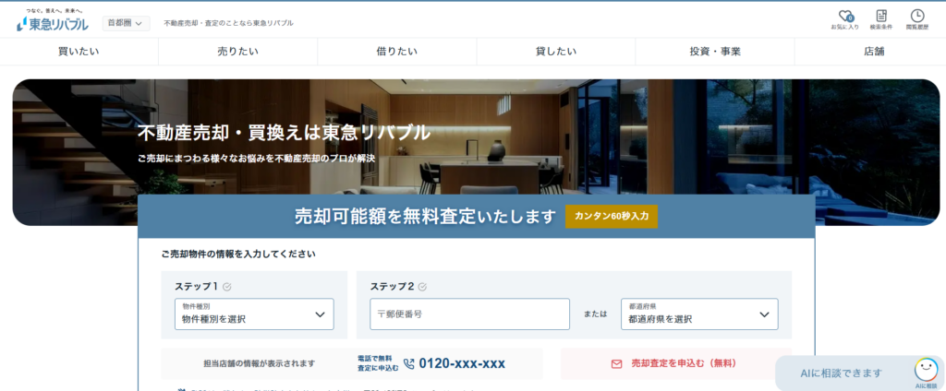Open the 投資・事業 menu
The height and width of the screenshot is (391, 946).
point(715,52)
